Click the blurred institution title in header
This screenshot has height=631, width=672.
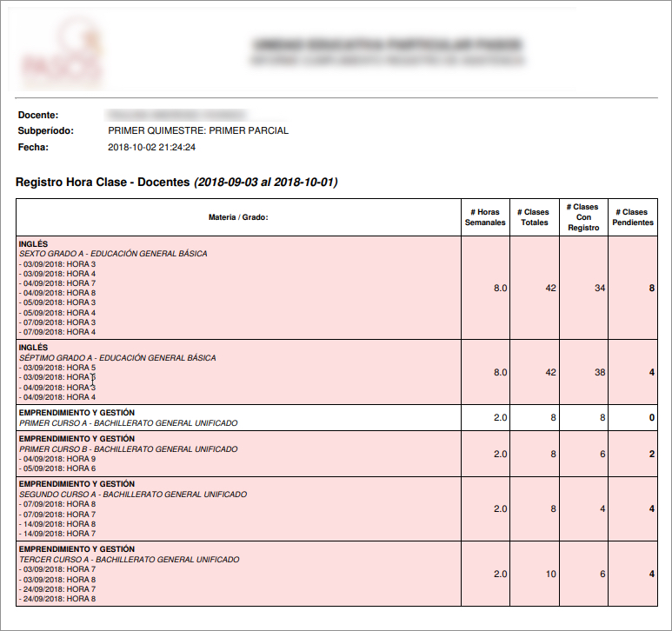click(x=386, y=43)
